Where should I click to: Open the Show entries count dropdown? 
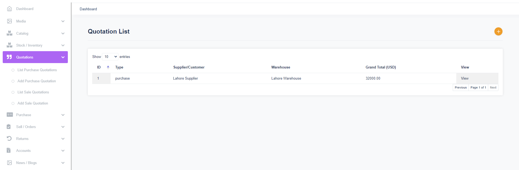pyautogui.click(x=110, y=57)
